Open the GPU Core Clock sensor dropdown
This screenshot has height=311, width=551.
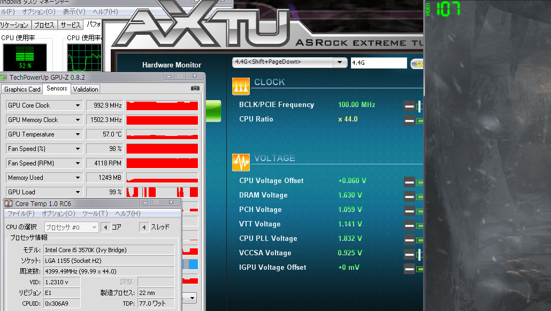click(78, 105)
